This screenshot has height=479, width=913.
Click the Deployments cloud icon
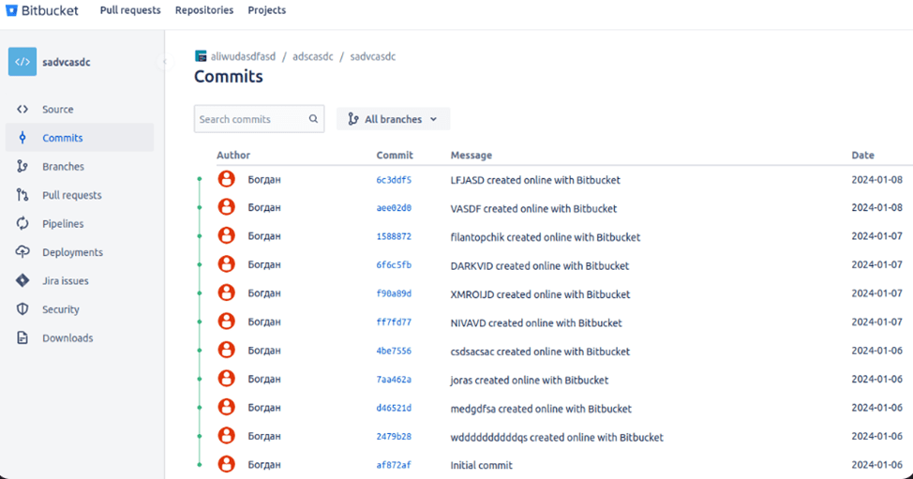click(x=22, y=252)
